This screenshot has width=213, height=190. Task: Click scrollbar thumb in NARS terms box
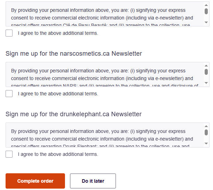[206, 72]
